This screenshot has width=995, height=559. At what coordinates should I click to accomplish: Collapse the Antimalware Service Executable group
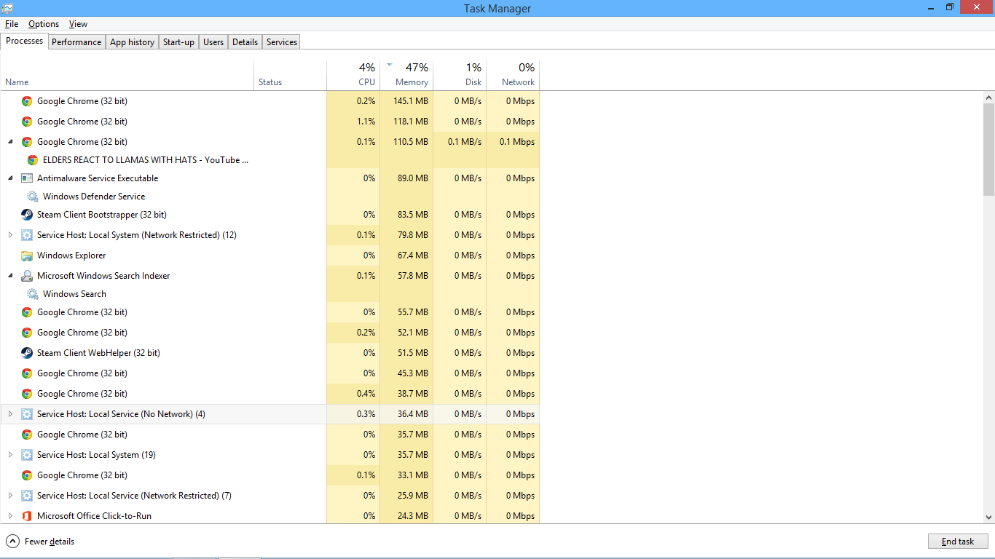[x=10, y=178]
